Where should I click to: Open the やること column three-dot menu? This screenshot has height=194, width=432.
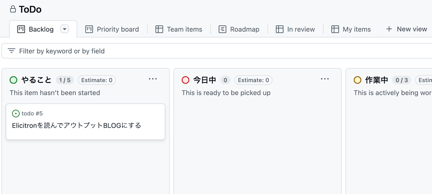[x=153, y=79]
